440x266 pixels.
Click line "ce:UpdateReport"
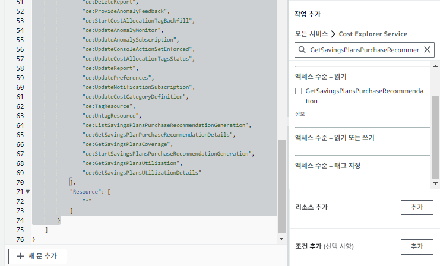[x=110, y=68]
